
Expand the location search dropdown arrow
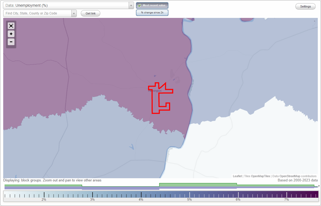74,13
